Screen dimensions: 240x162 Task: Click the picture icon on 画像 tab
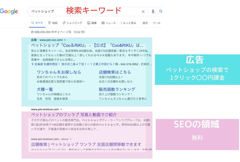88,23
